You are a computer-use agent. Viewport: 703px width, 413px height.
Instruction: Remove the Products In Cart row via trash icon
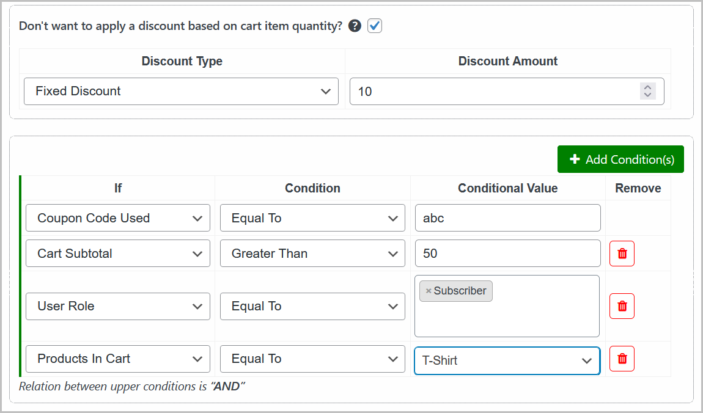(x=622, y=359)
